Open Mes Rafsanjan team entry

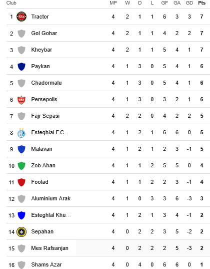click(x=49, y=248)
